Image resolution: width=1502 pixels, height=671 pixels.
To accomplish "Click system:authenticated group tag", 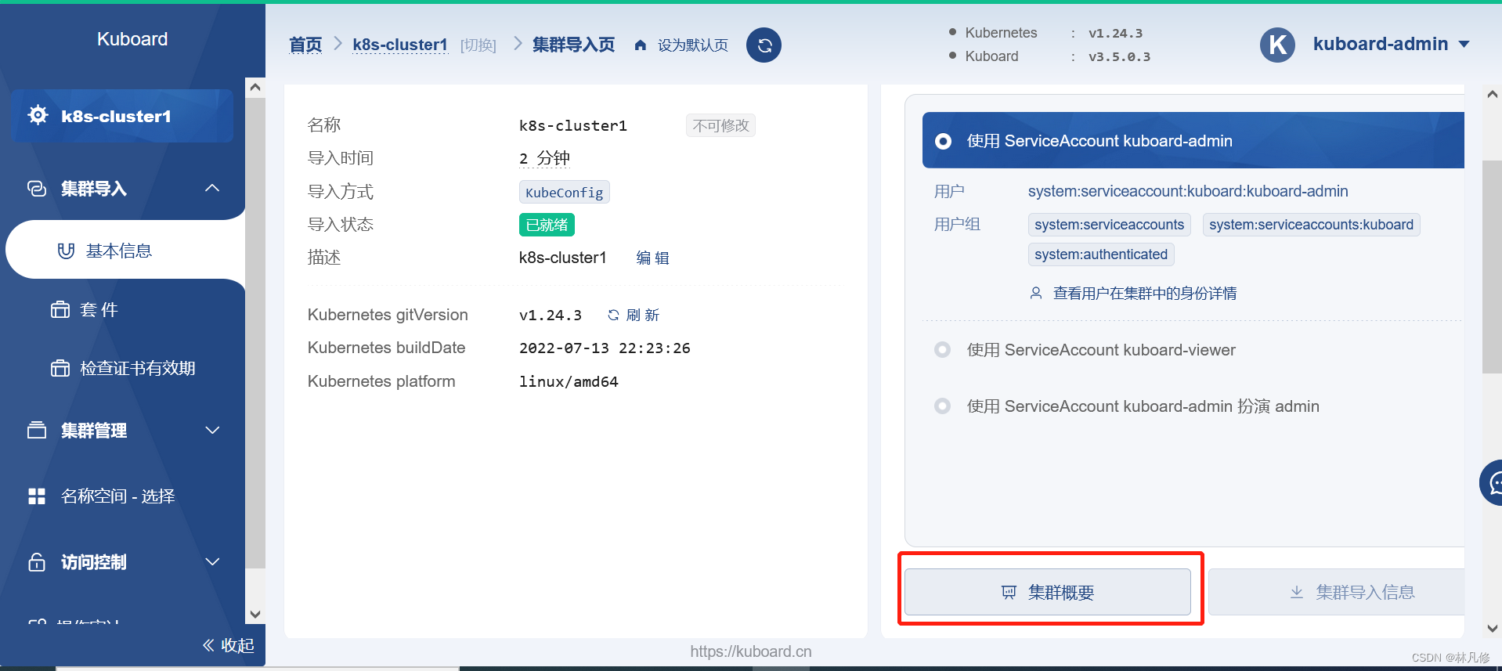I will tap(1101, 254).
